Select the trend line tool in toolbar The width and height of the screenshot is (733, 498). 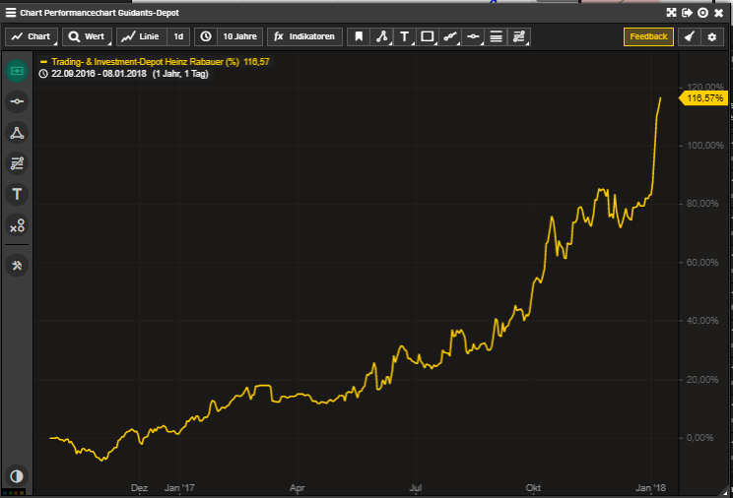[x=450, y=36]
